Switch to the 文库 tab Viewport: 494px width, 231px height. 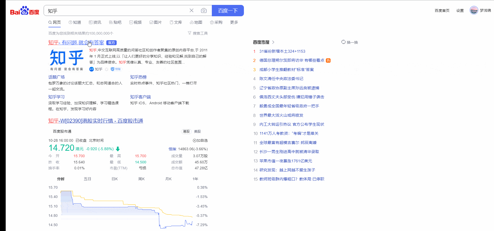176,22
